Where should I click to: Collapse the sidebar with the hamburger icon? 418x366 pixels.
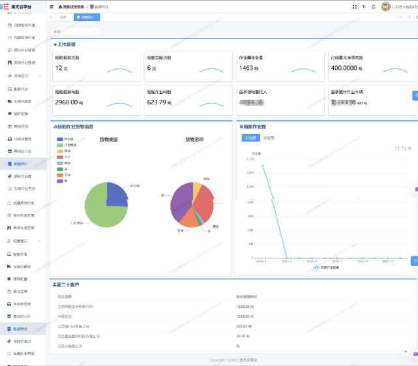[x=52, y=7]
